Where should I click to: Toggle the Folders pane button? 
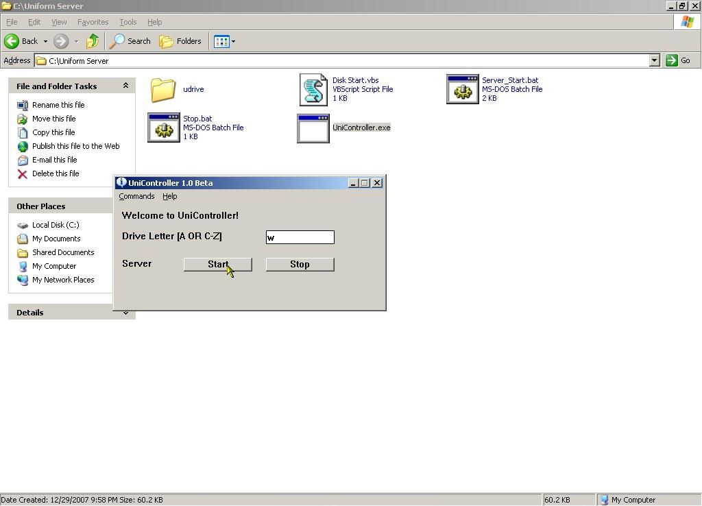[x=181, y=41]
